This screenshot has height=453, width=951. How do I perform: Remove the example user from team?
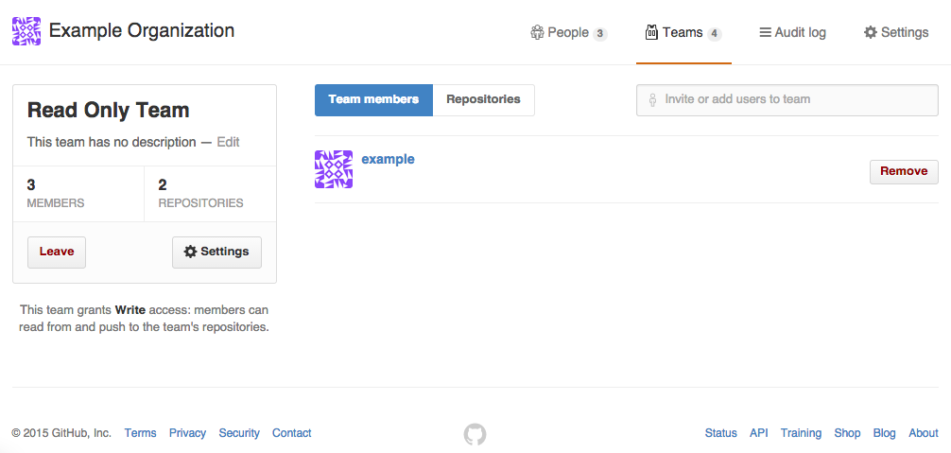pyautogui.click(x=903, y=171)
